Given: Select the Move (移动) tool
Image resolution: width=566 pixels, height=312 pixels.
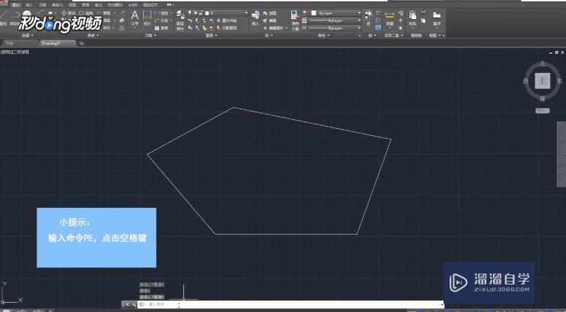Looking at the screenshot, I should point(68,13).
